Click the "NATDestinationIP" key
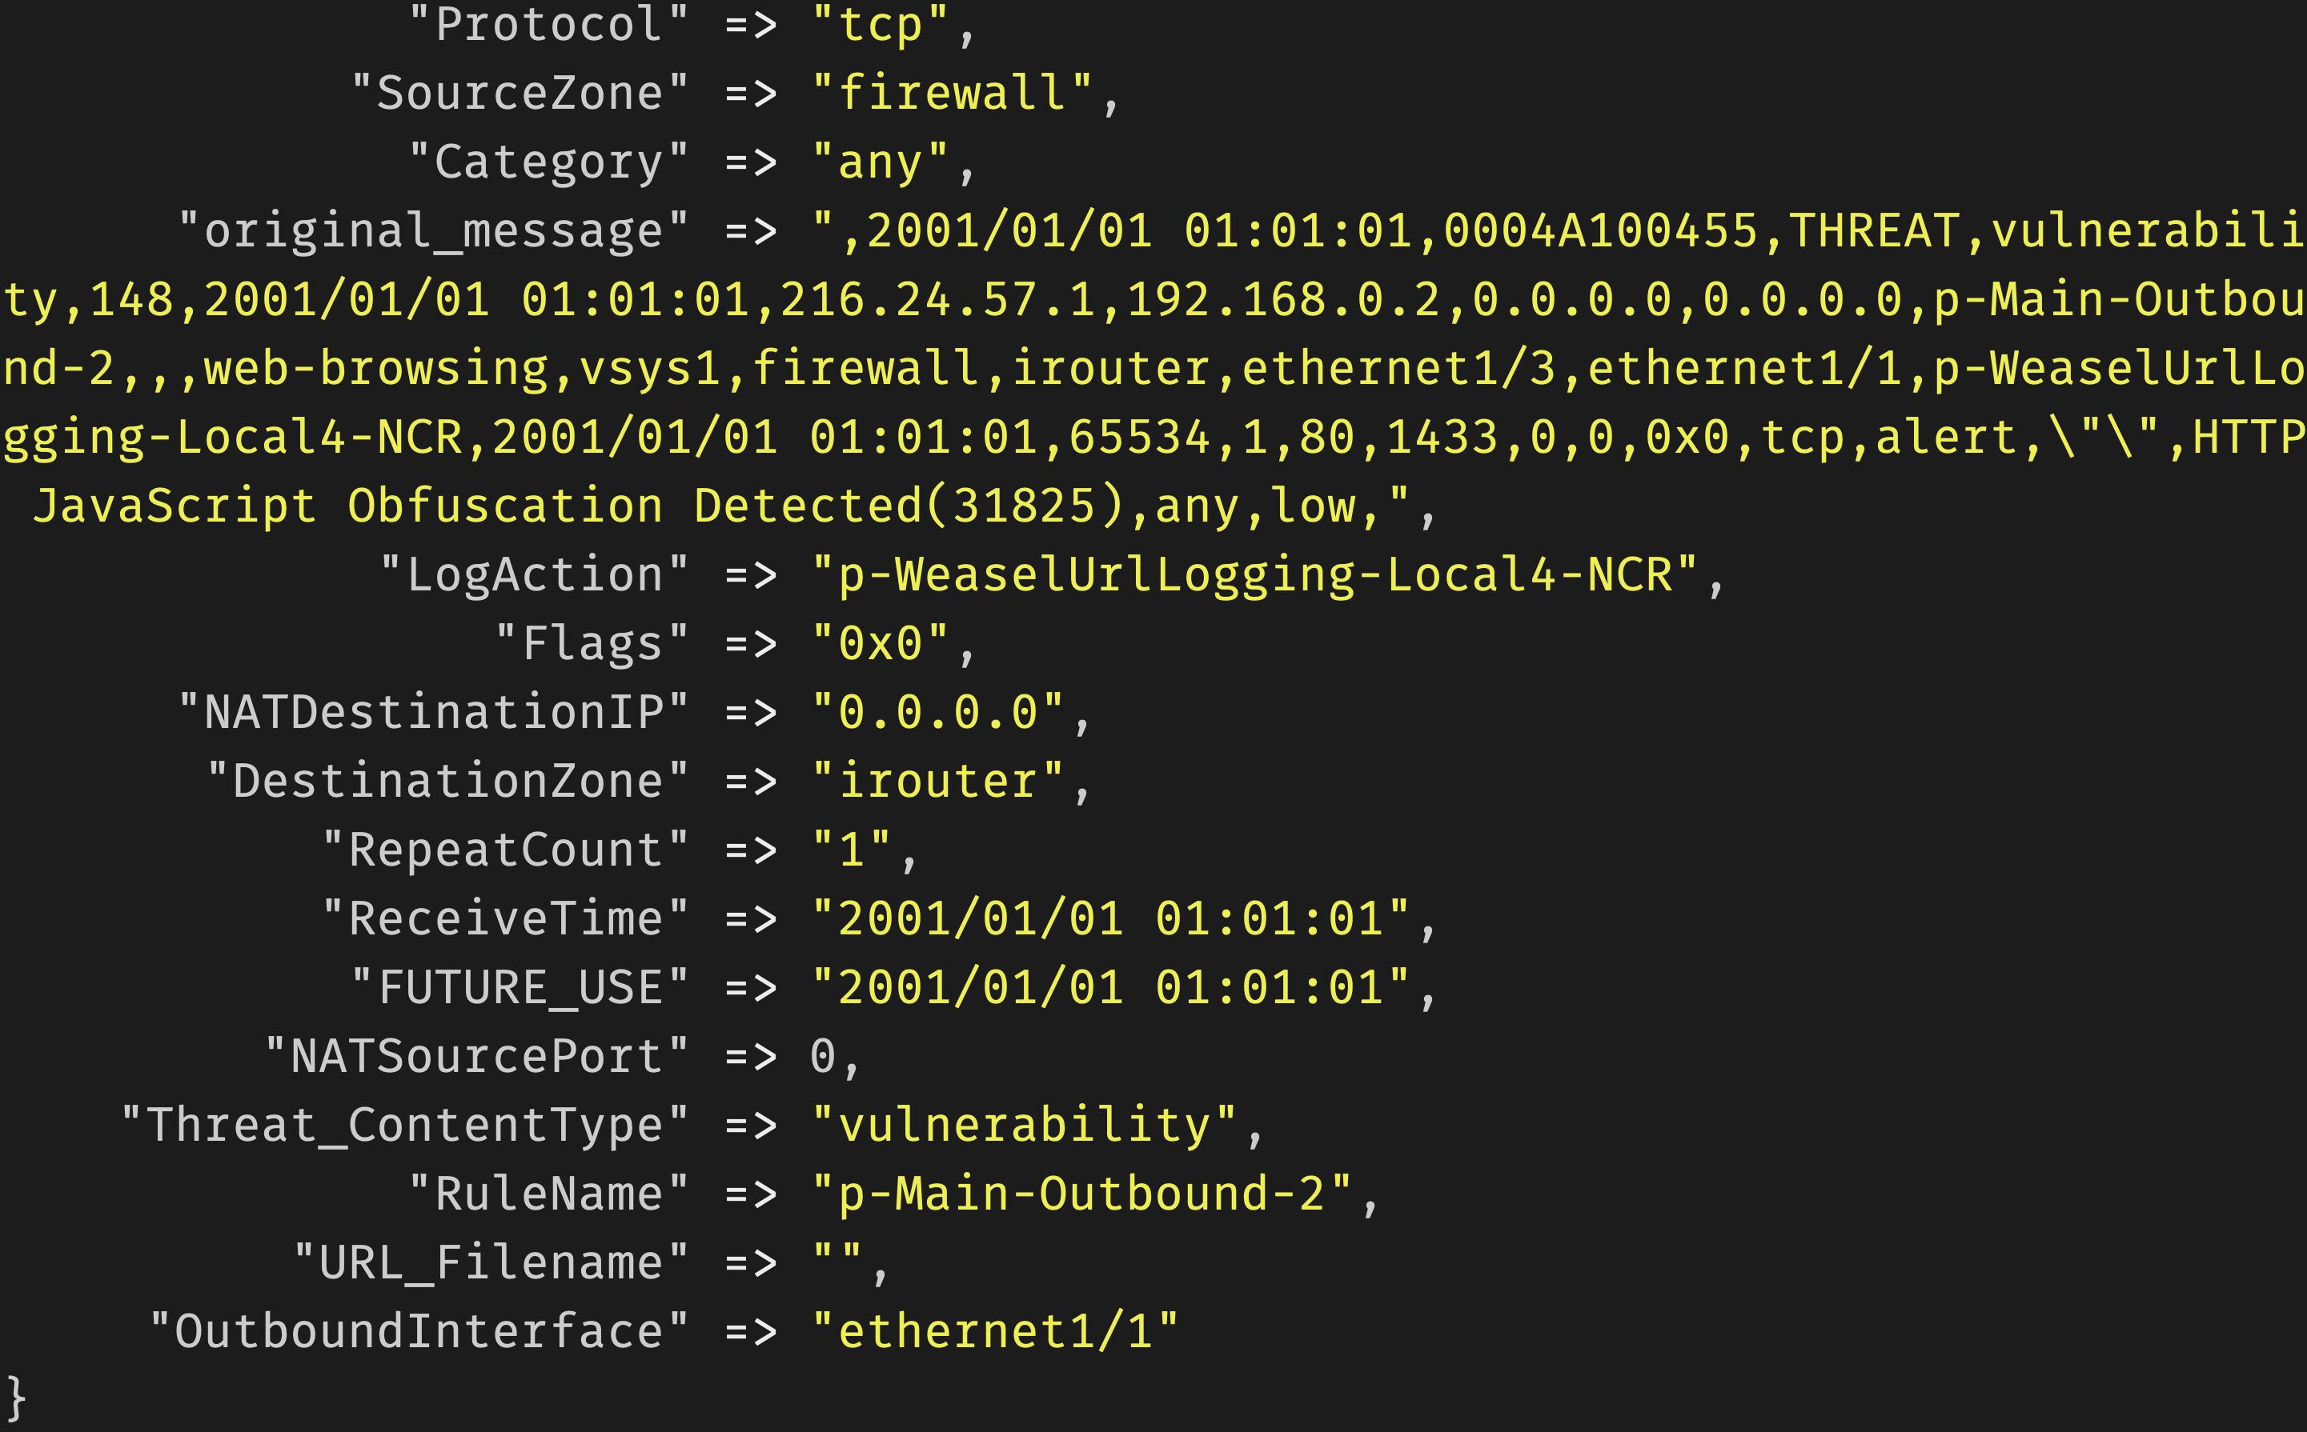This screenshot has height=1432, width=2307. click(x=434, y=712)
